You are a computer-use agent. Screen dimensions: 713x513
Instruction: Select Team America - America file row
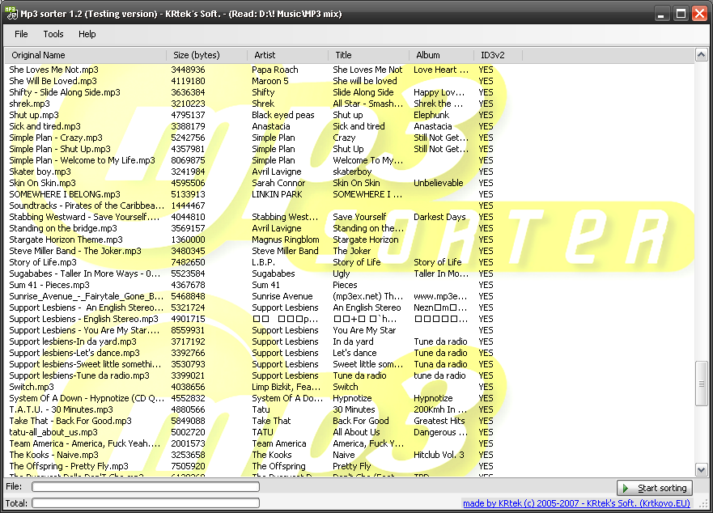pos(85,444)
